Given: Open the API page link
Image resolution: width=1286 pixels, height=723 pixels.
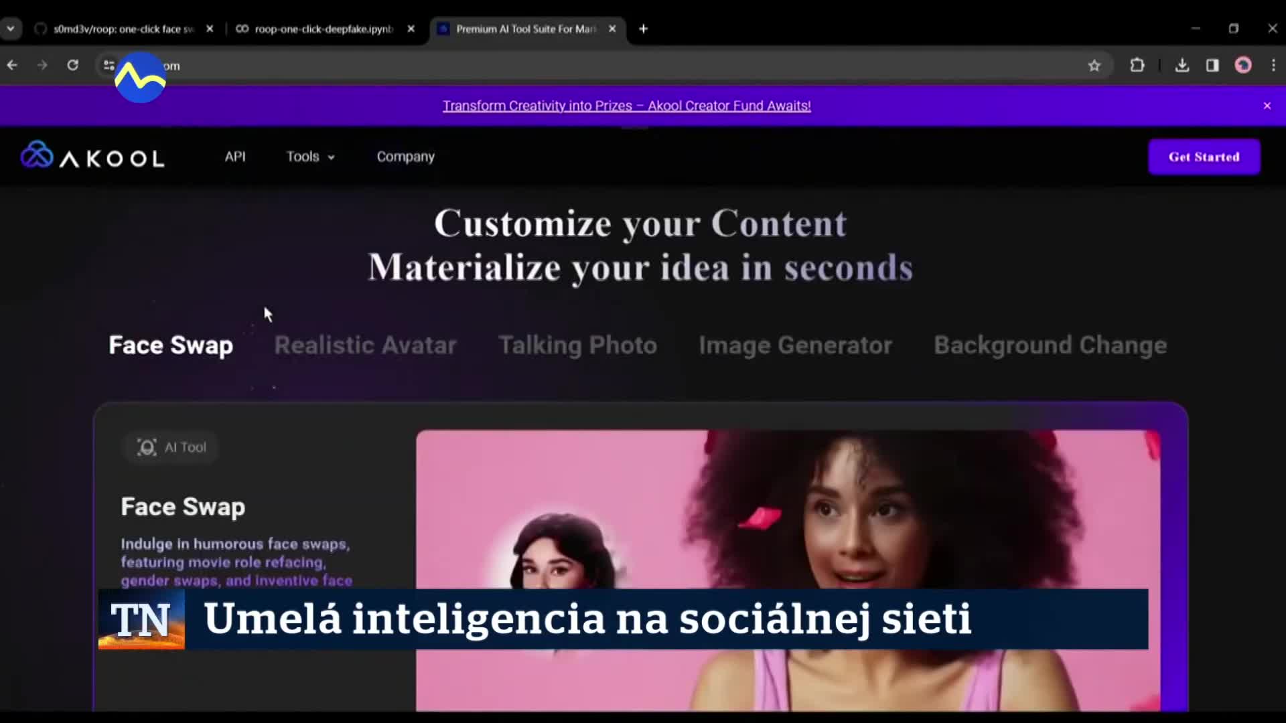Looking at the screenshot, I should coord(235,157).
